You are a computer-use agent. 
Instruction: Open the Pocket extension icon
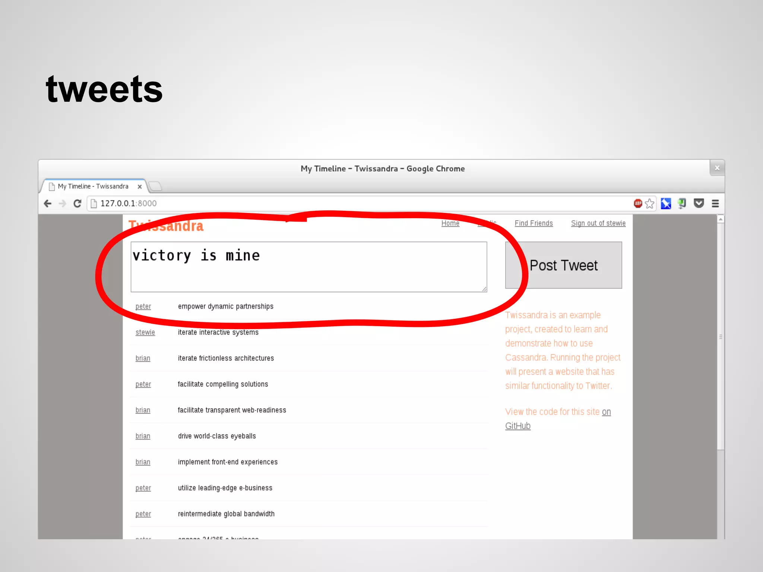pyautogui.click(x=699, y=203)
